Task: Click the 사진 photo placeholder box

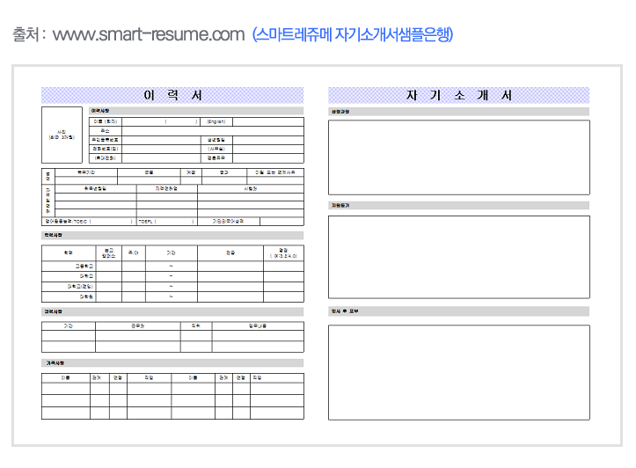Action: tap(62, 135)
